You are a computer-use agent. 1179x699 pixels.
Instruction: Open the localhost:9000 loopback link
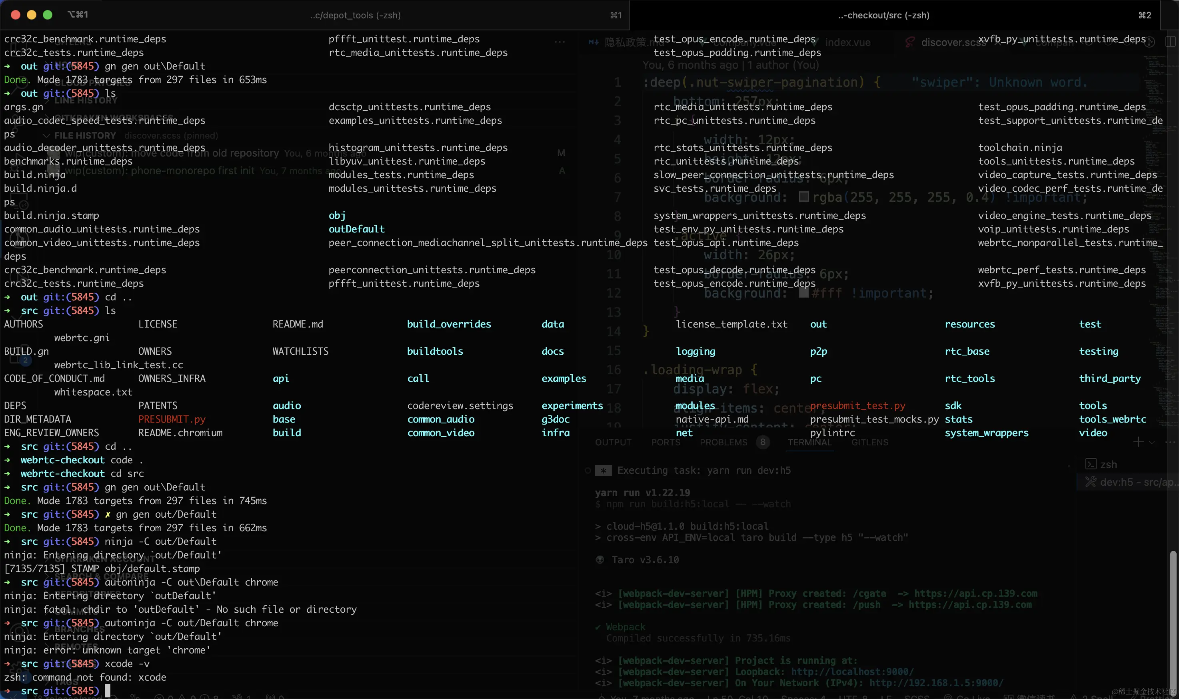click(x=852, y=671)
